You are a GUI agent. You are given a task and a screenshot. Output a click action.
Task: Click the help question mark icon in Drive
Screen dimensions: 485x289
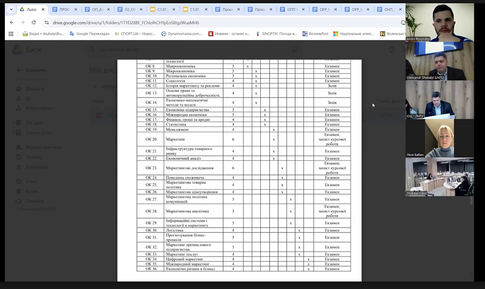[392, 50]
